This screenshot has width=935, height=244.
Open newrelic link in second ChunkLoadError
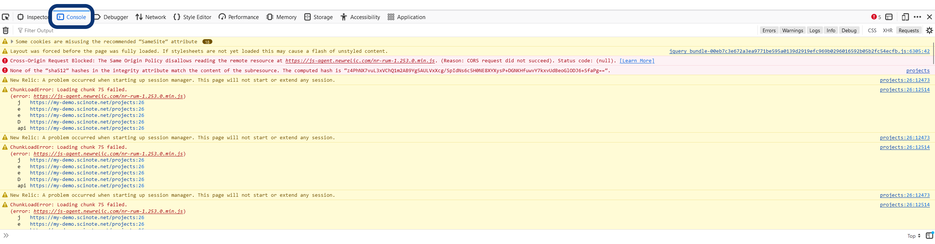coord(108,154)
